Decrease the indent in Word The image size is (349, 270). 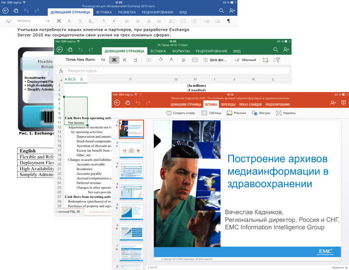click(x=207, y=21)
